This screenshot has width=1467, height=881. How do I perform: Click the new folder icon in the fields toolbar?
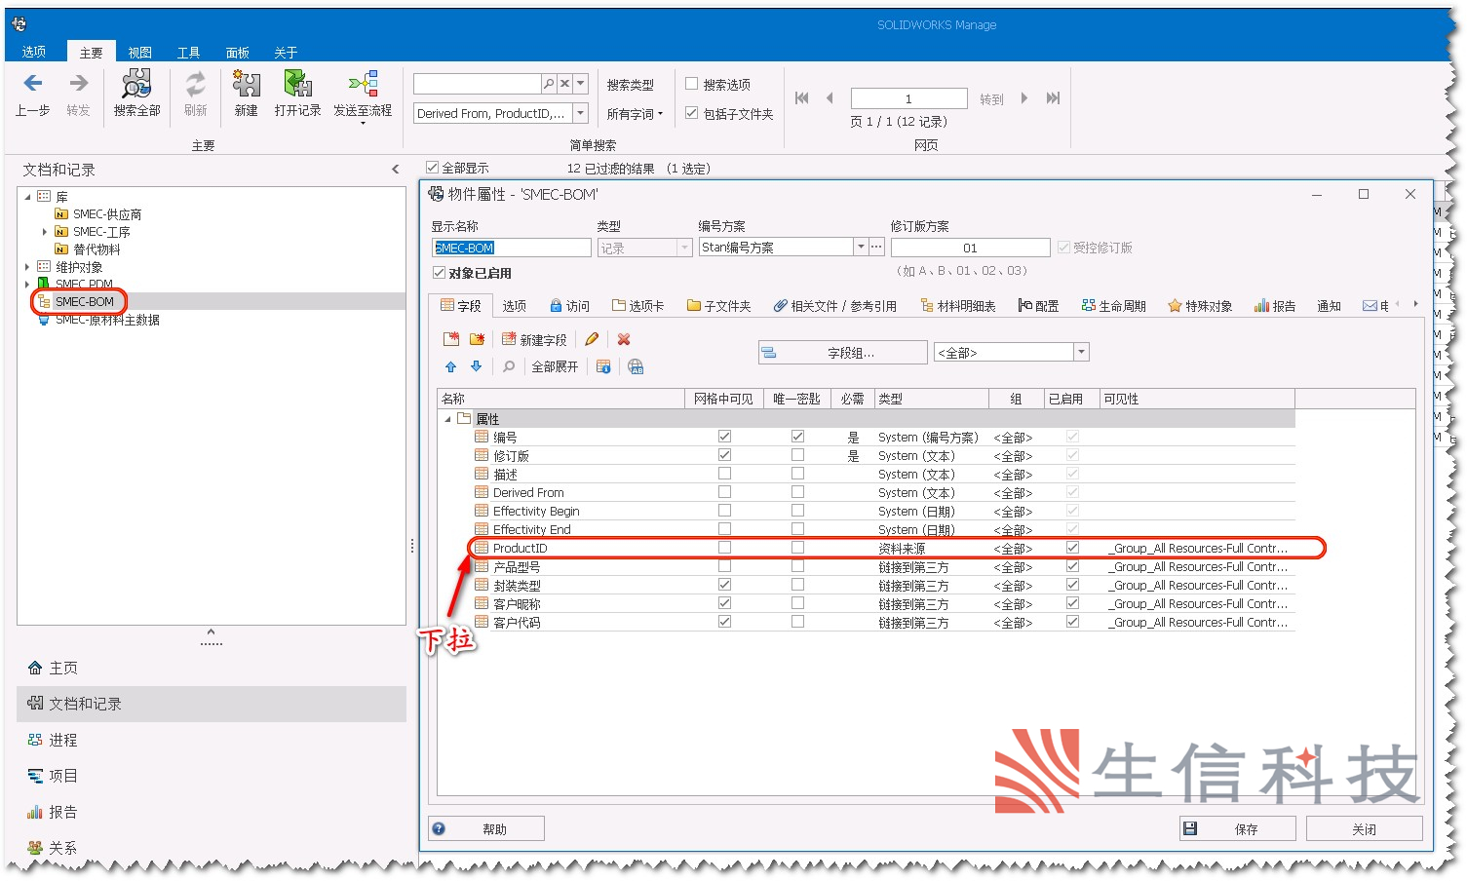pos(477,339)
